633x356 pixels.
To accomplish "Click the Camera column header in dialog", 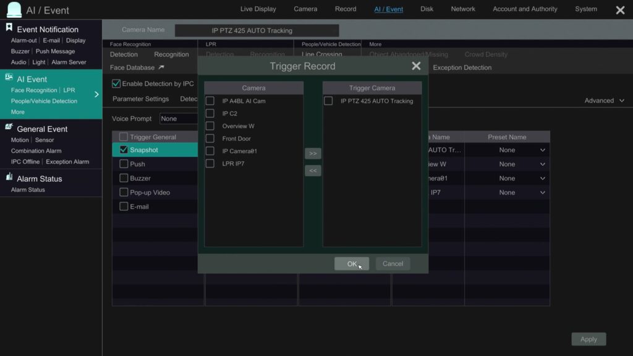I will point(253,88).
